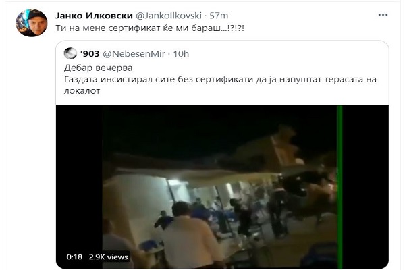Click the '903 quoted account avatar
This screenshot has width=405, height=270.
coord(70,53)
